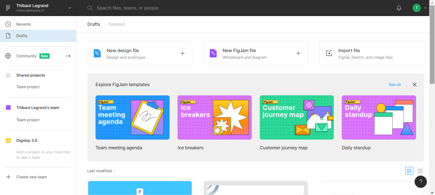Open Ice breakers template thumbnail
Screen dimensions: 435x195
pos(215,118)
